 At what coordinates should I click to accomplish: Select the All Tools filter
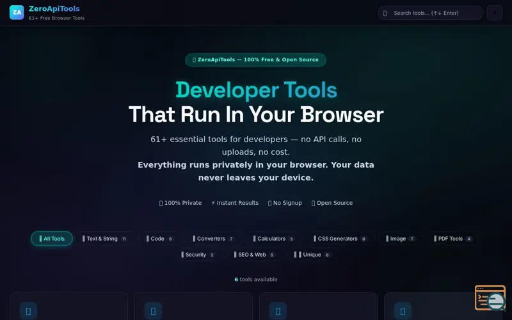pos(52,239)
